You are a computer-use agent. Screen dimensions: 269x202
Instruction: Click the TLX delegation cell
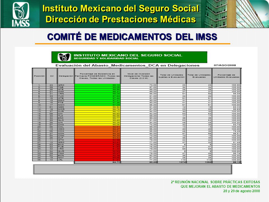coord(66,116)
